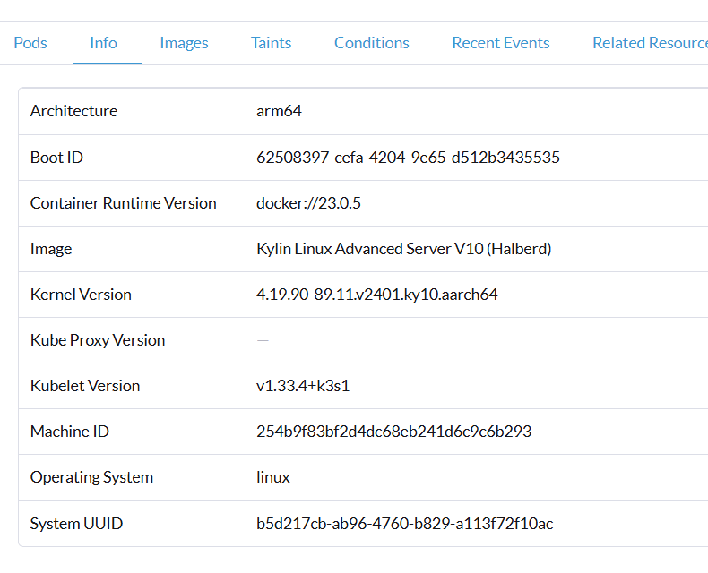Go to the Taints tab
This screenshot has height=573, width=708.
click(x=271, y=43)
